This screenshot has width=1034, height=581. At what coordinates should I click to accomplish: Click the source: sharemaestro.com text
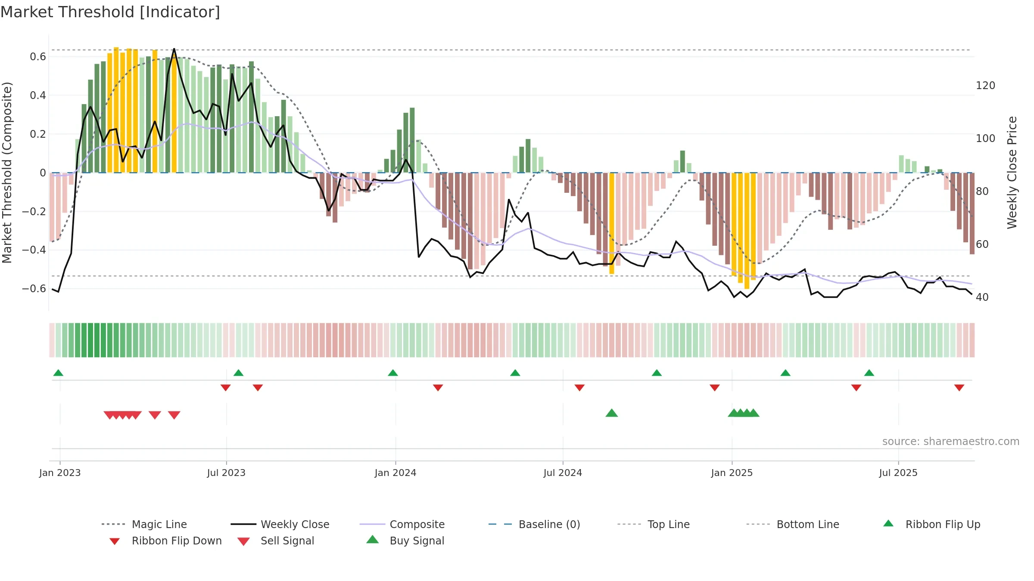951,442
